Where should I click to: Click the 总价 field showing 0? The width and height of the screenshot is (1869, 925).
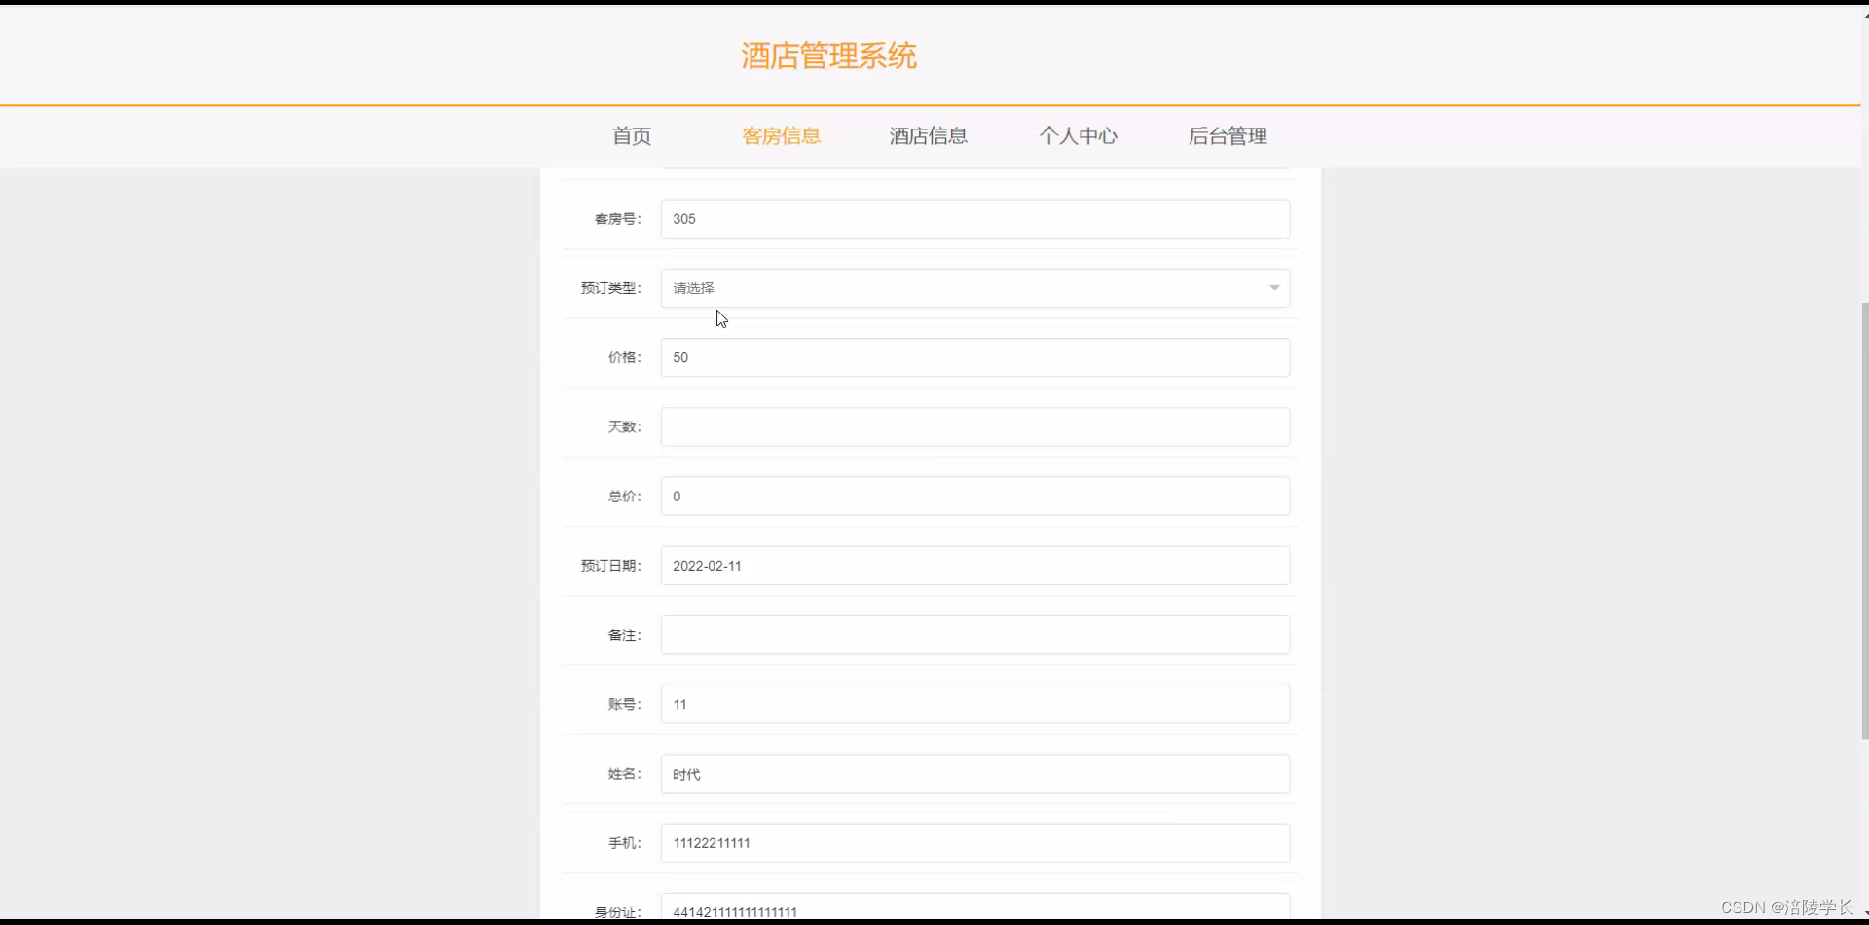coord(973,496)
